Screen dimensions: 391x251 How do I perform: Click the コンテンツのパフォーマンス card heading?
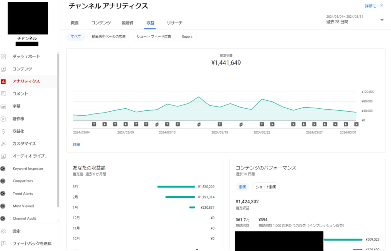coord(266,168)
